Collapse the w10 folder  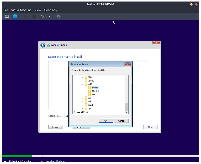(82, 84)
